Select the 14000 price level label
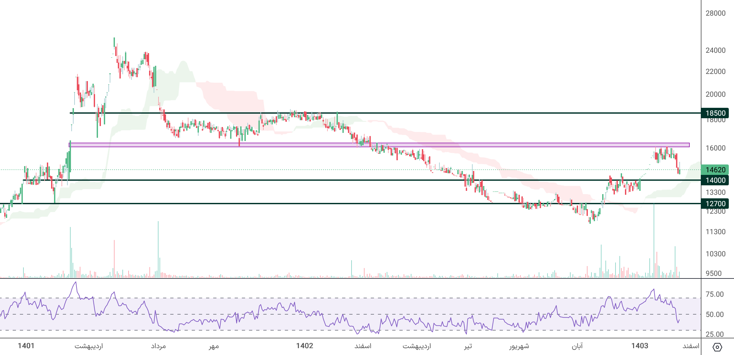734x355 pixels. (x=715, y=180)
